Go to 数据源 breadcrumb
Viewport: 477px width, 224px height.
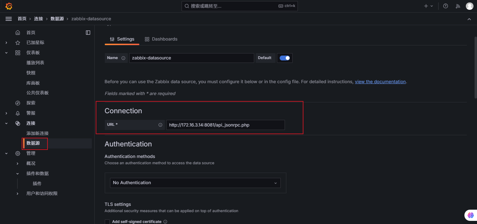[57, 19]
